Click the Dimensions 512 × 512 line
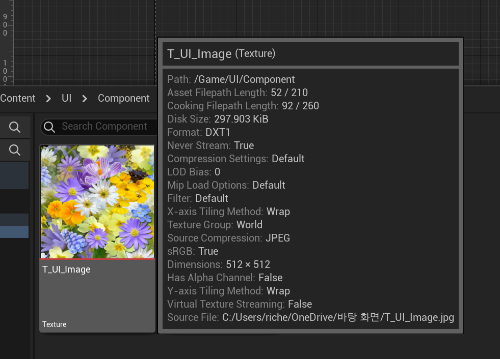 tap(219, 264)
